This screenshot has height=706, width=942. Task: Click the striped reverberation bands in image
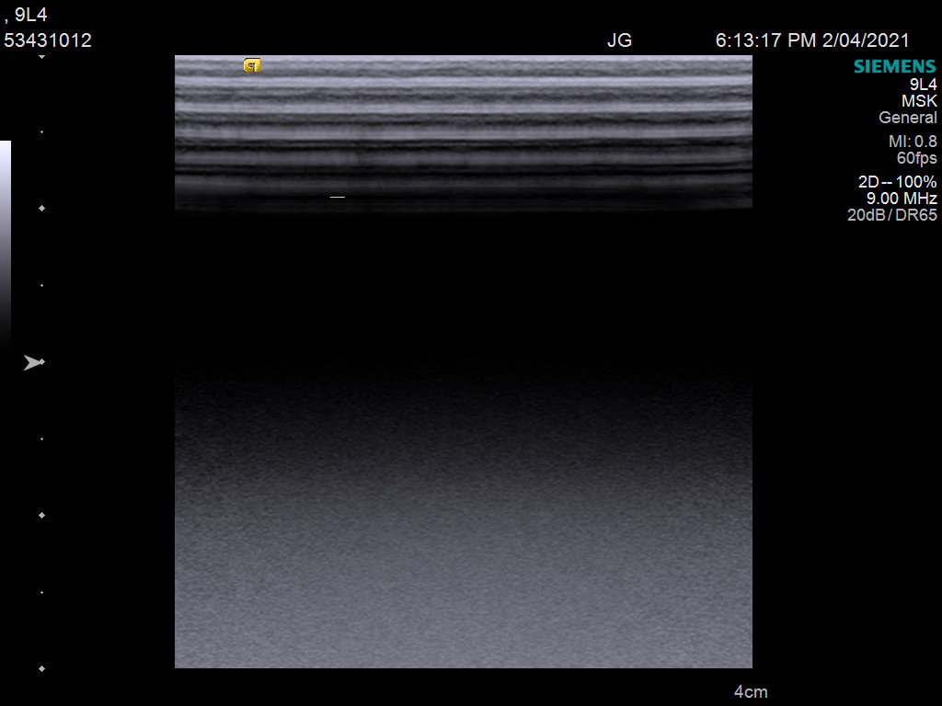coord(464,120)
